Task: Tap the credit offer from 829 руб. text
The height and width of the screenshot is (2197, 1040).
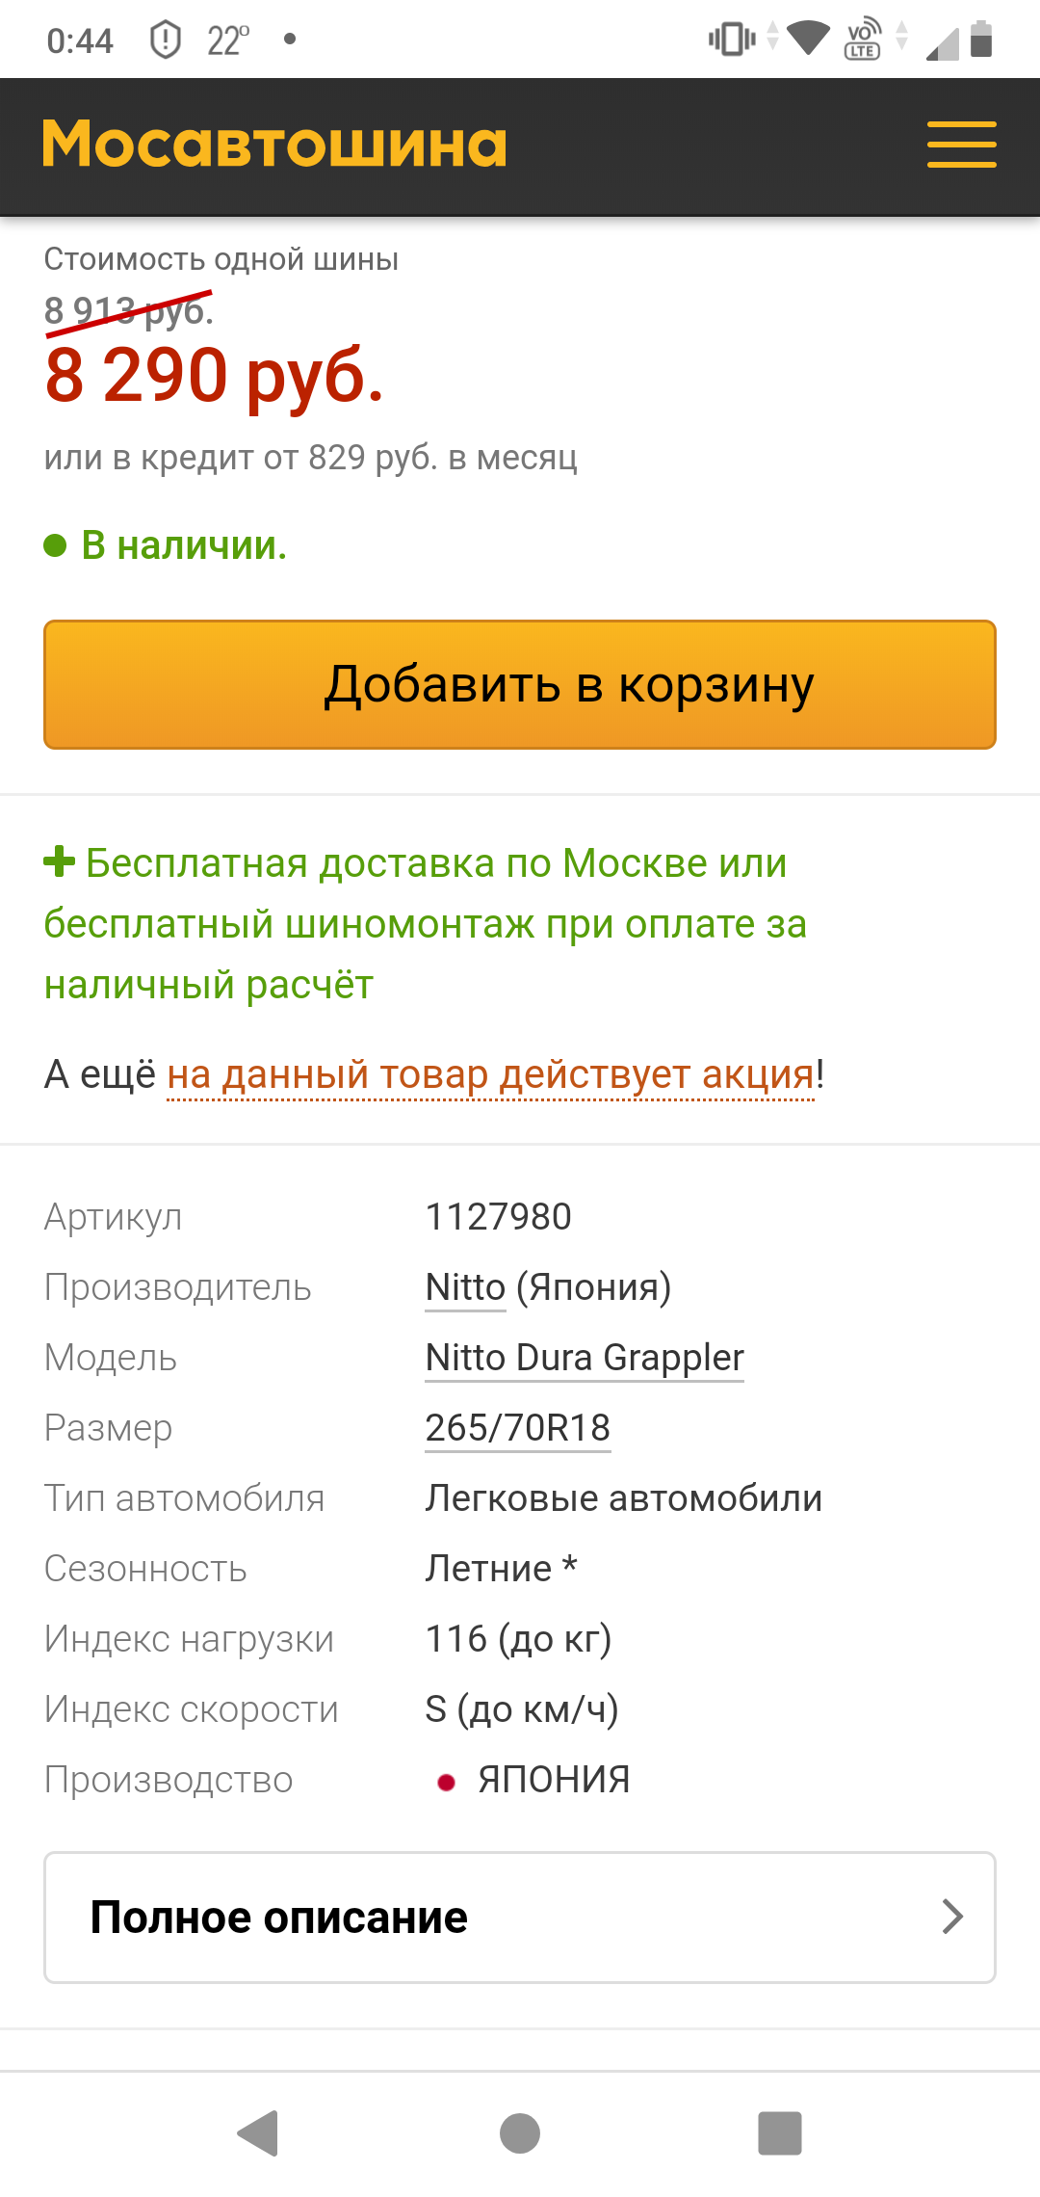Action: (310, 458)
